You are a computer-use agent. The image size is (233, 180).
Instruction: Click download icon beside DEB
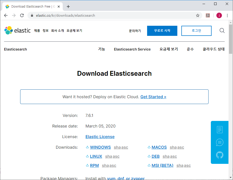click(x=149, y=156)
